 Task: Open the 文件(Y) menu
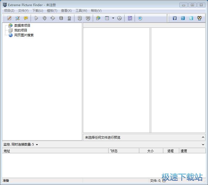pos(23,11)
